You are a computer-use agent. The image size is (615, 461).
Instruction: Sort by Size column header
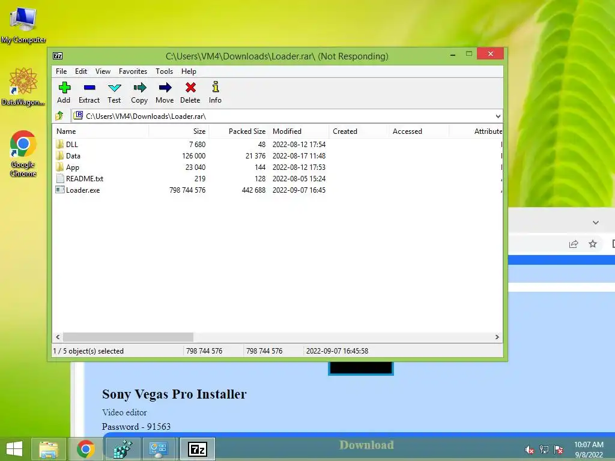coord(179,131)
